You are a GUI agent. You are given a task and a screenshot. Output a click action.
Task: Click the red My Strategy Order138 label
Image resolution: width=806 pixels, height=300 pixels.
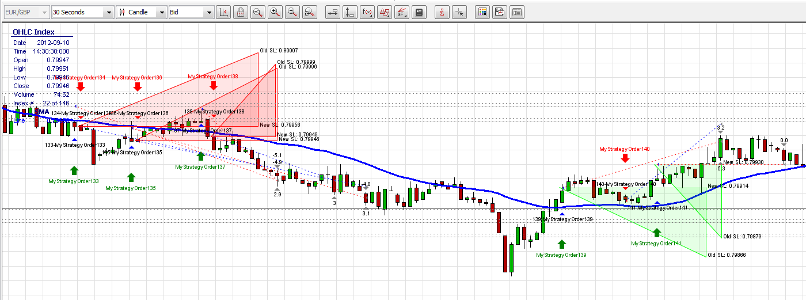[213, 76]
